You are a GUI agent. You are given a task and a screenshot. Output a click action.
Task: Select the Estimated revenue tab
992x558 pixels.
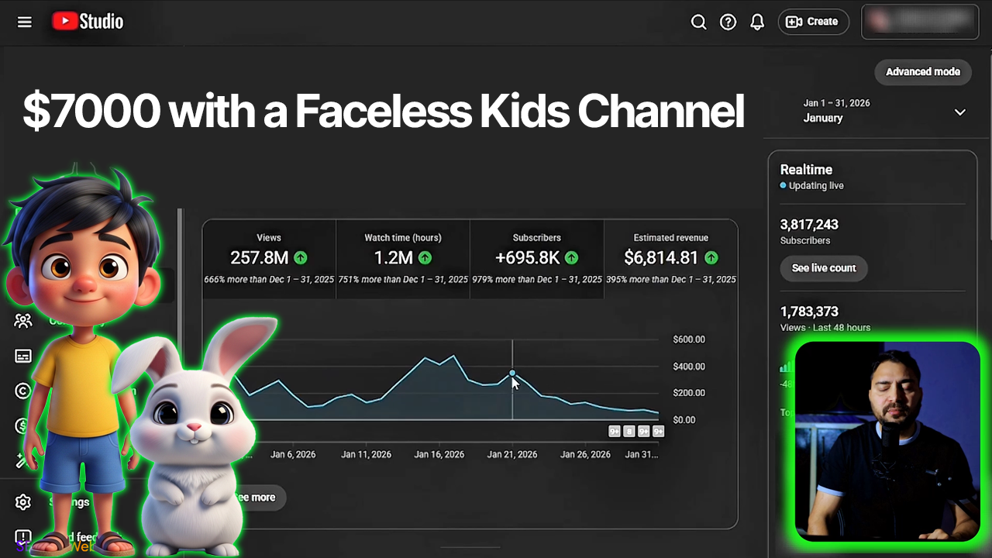(x=670, y=259)
